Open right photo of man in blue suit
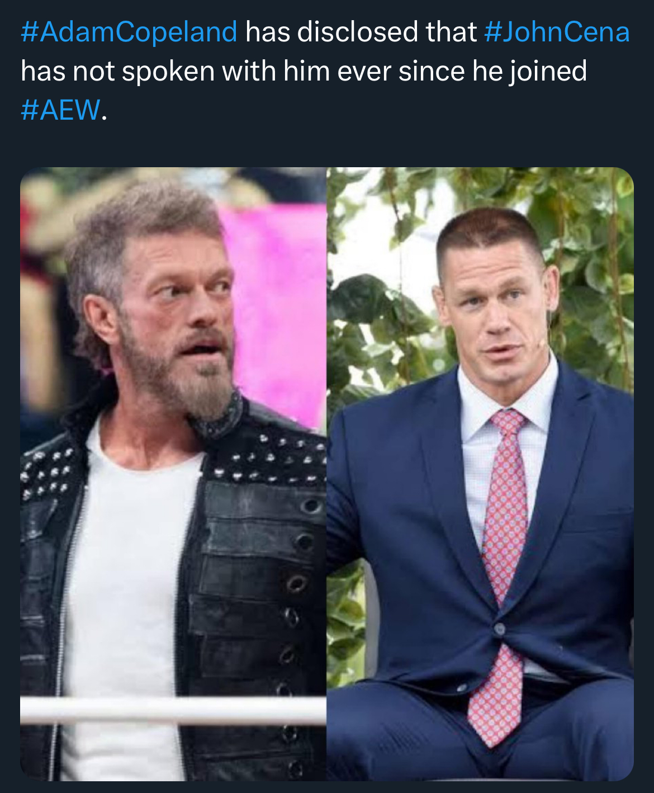The image size is (654, 793). click(x=480, y=474)
